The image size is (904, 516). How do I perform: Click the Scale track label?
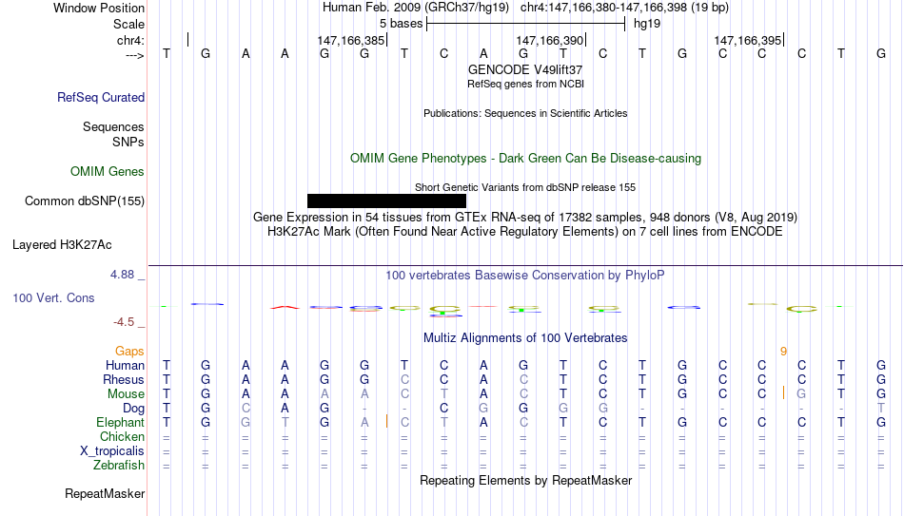pyautogui.click(x=128, y=24)
